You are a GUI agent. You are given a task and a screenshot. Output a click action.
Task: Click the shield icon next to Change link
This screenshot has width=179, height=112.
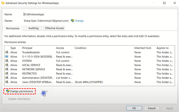tap(72, 21)
